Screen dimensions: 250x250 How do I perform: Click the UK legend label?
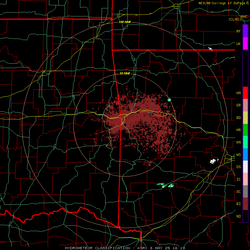(x=238, y=44)
